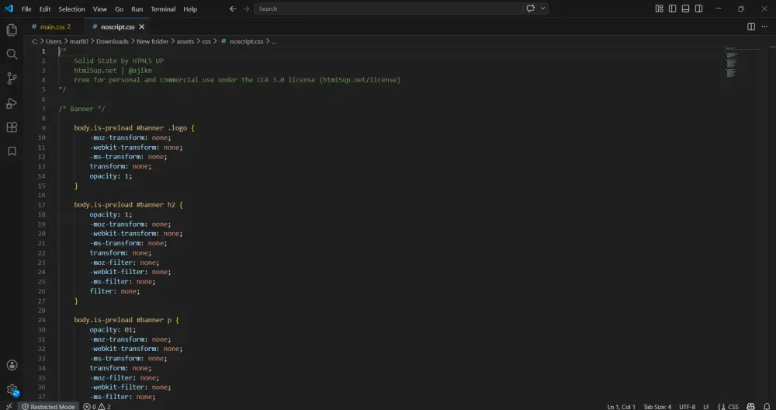Open the Manage gear icon
776x410 pixels.
[x=12, y=390]
